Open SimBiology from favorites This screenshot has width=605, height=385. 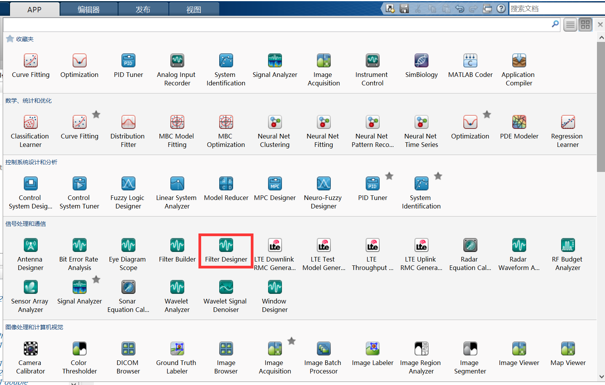422,66
